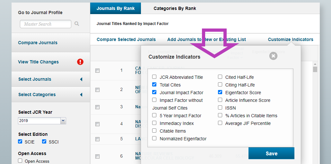Screen dimensions: 331x164
Task: Select journal rank 6 checkbox
Action: coord(97,156)
